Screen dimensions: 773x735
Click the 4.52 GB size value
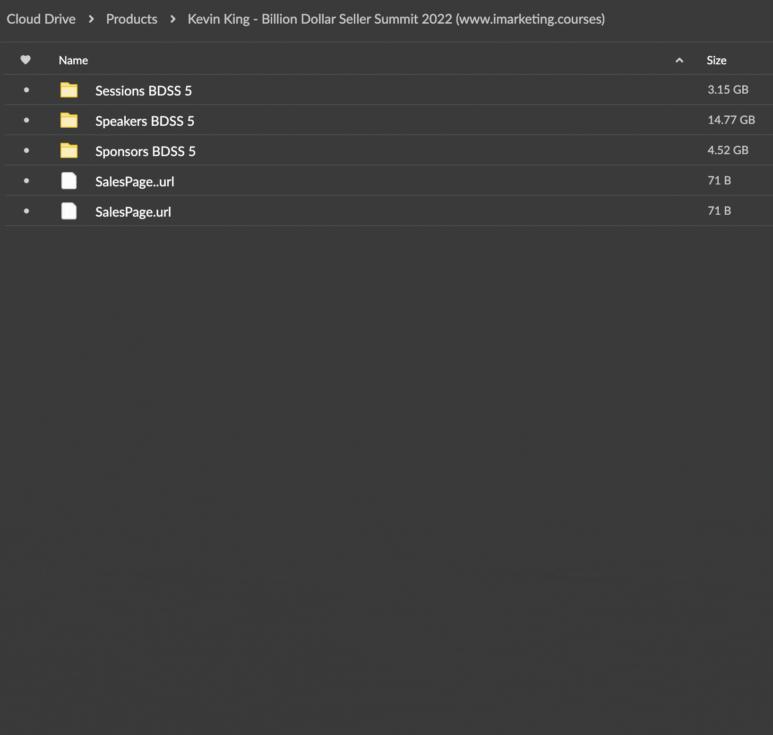728,150
